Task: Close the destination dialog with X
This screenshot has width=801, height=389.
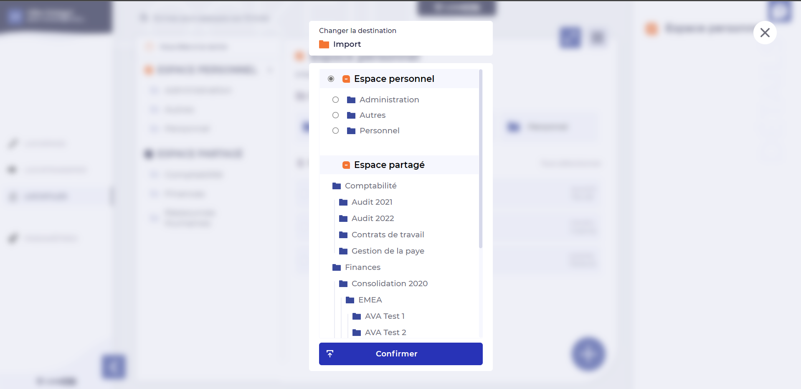Action: tap(765, 33)
